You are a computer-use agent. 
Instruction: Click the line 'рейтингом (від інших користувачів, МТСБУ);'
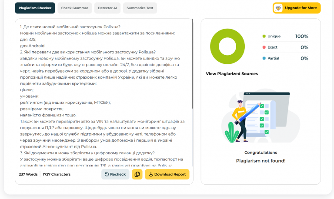65,103
